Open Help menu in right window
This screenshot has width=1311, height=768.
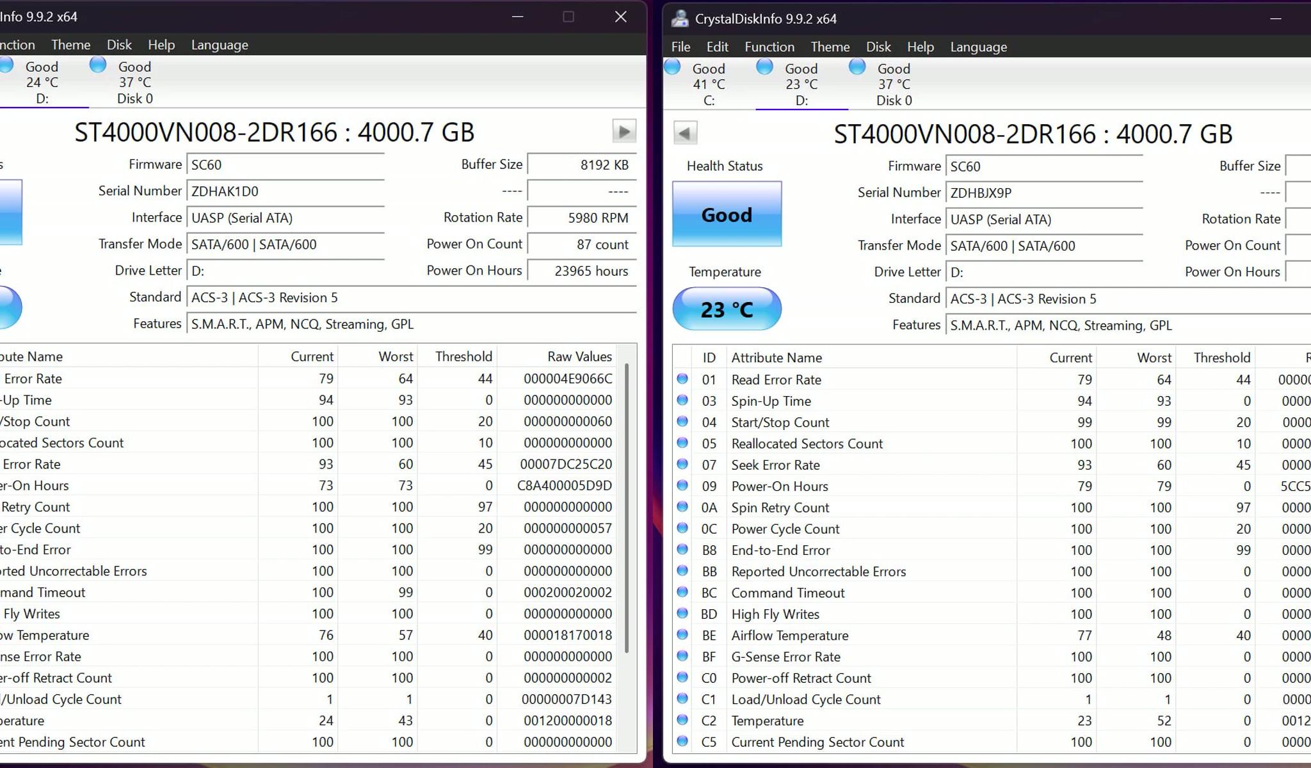(921, 47)
